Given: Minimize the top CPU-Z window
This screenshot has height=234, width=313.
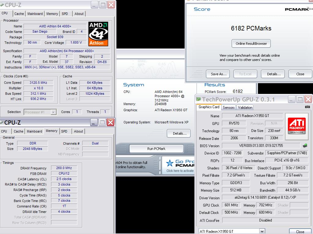Looking at the screenshot, I should [x=95, y=5].
